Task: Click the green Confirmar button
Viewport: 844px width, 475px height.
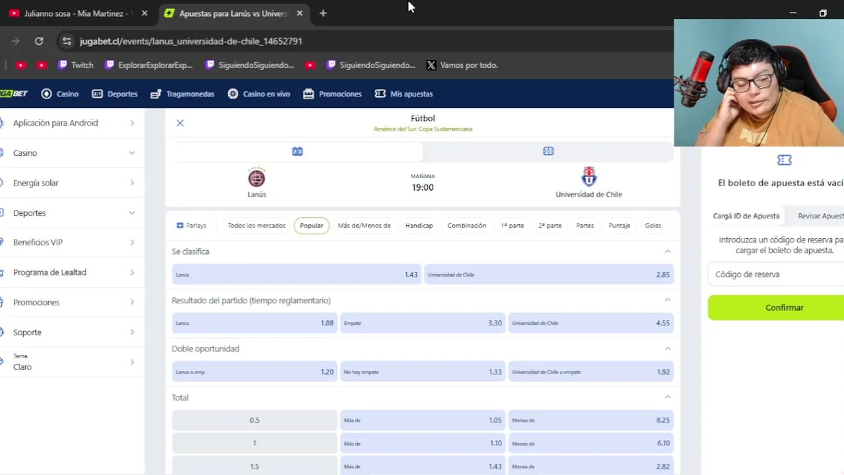Action: [x=776, y=307]
